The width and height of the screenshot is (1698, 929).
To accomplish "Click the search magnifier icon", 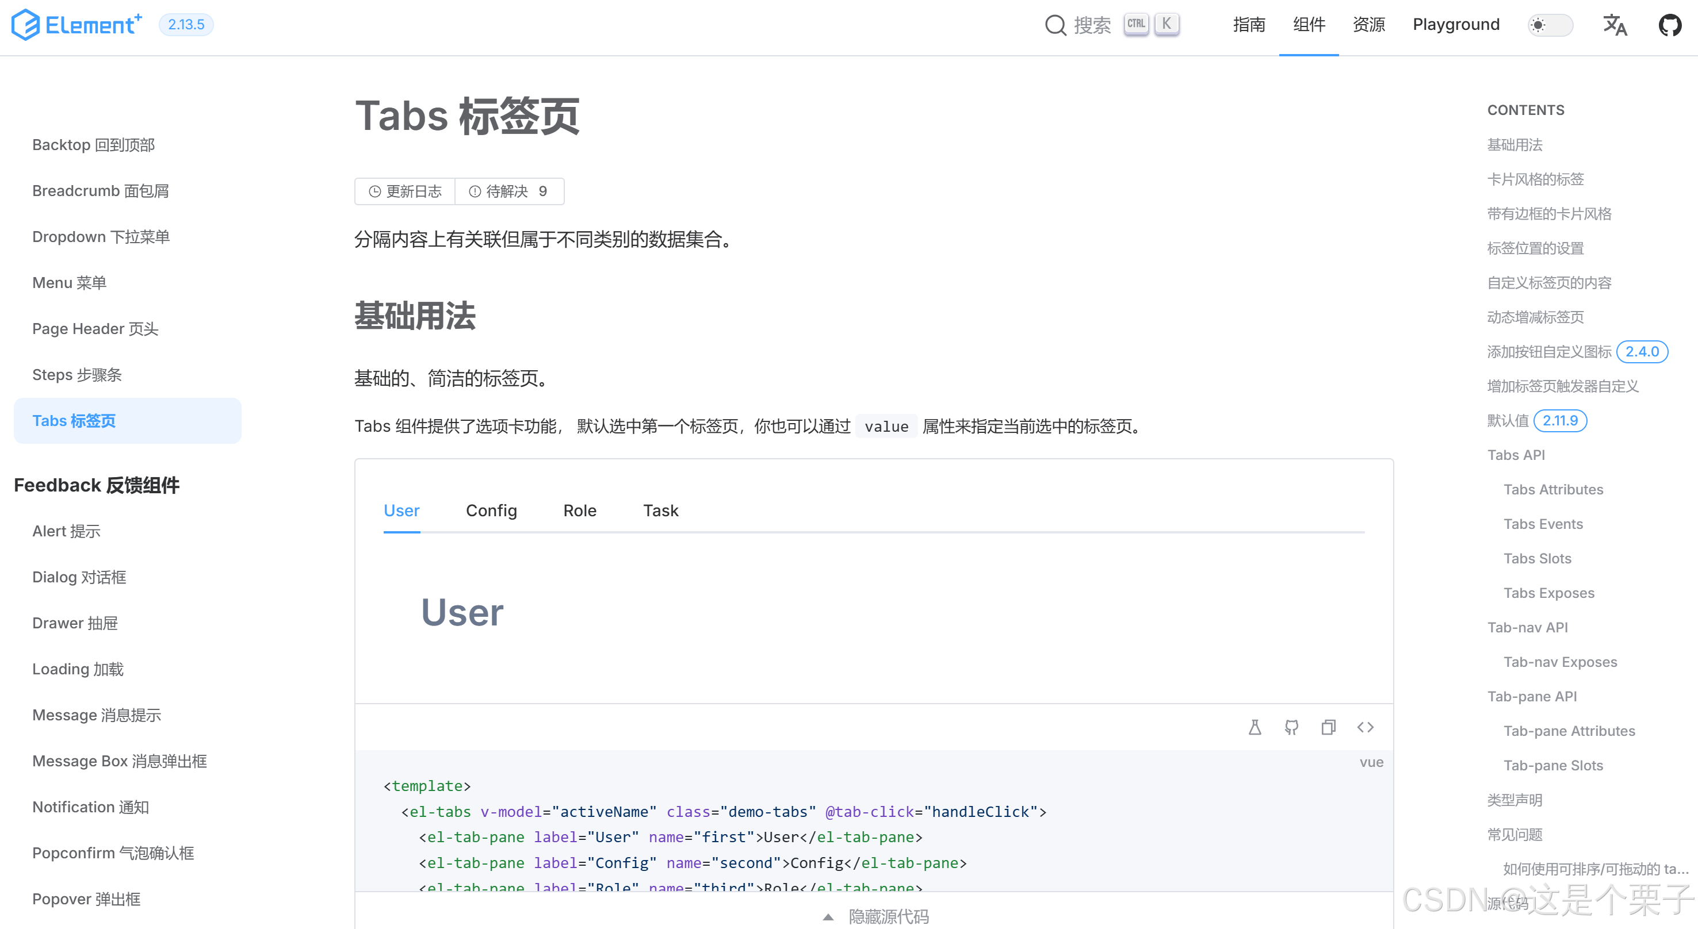I will pos(1055,25).
